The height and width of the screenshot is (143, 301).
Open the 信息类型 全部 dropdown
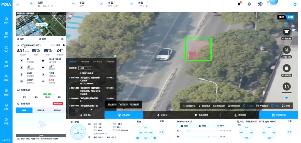pos(85,68)
